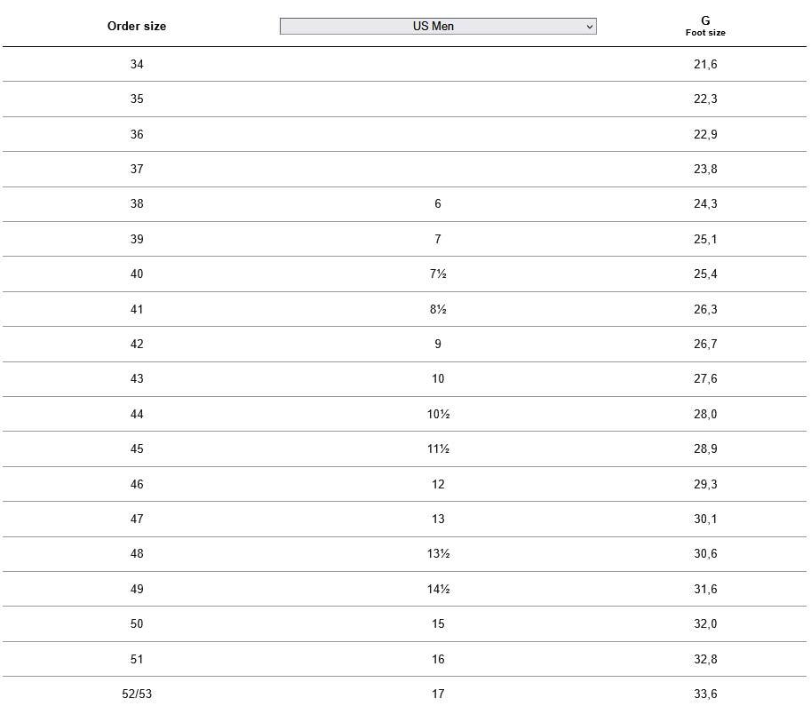Select US Men size 17 cell
This screenshot has height=722, width=811.
coord(438,694)
